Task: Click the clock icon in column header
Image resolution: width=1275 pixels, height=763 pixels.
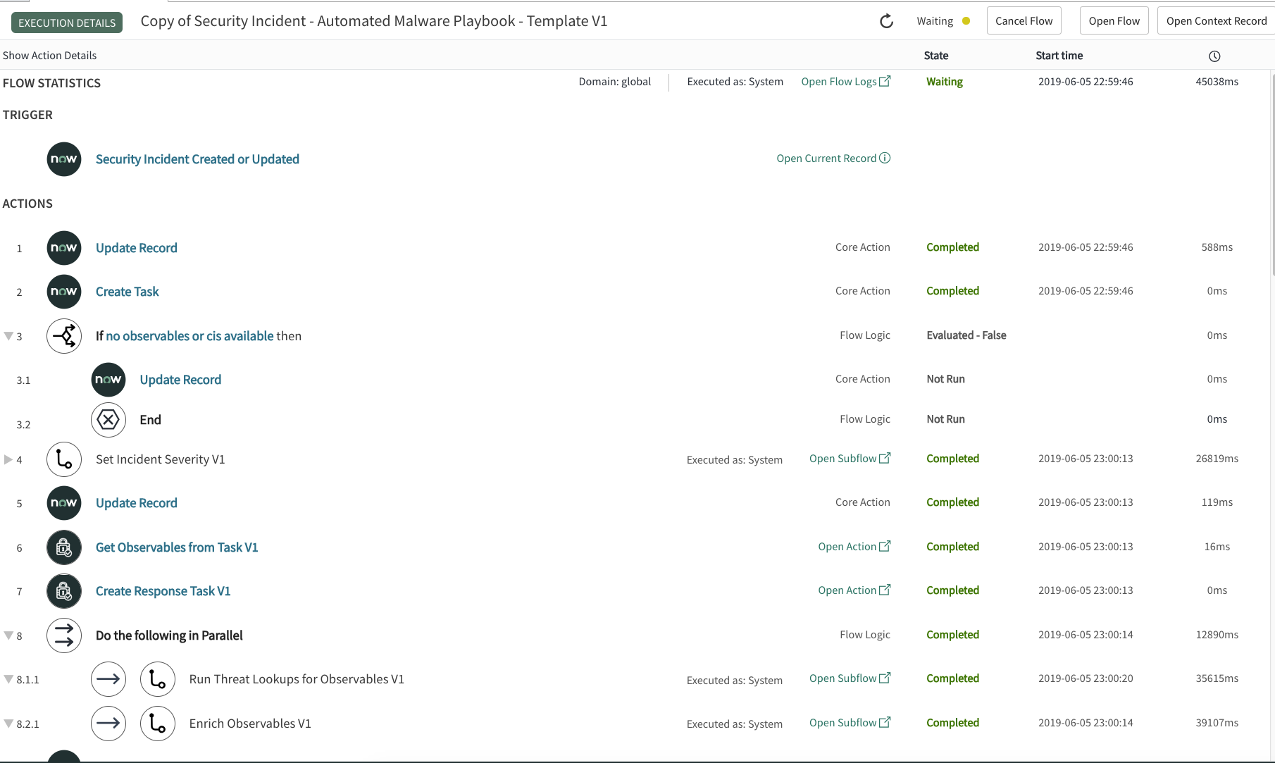Action: click(x=1214, y=56)
